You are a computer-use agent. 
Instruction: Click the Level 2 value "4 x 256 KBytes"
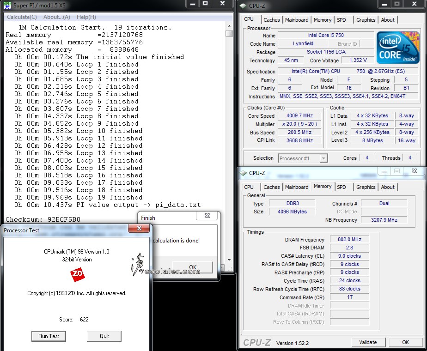(x=372, y=132)
